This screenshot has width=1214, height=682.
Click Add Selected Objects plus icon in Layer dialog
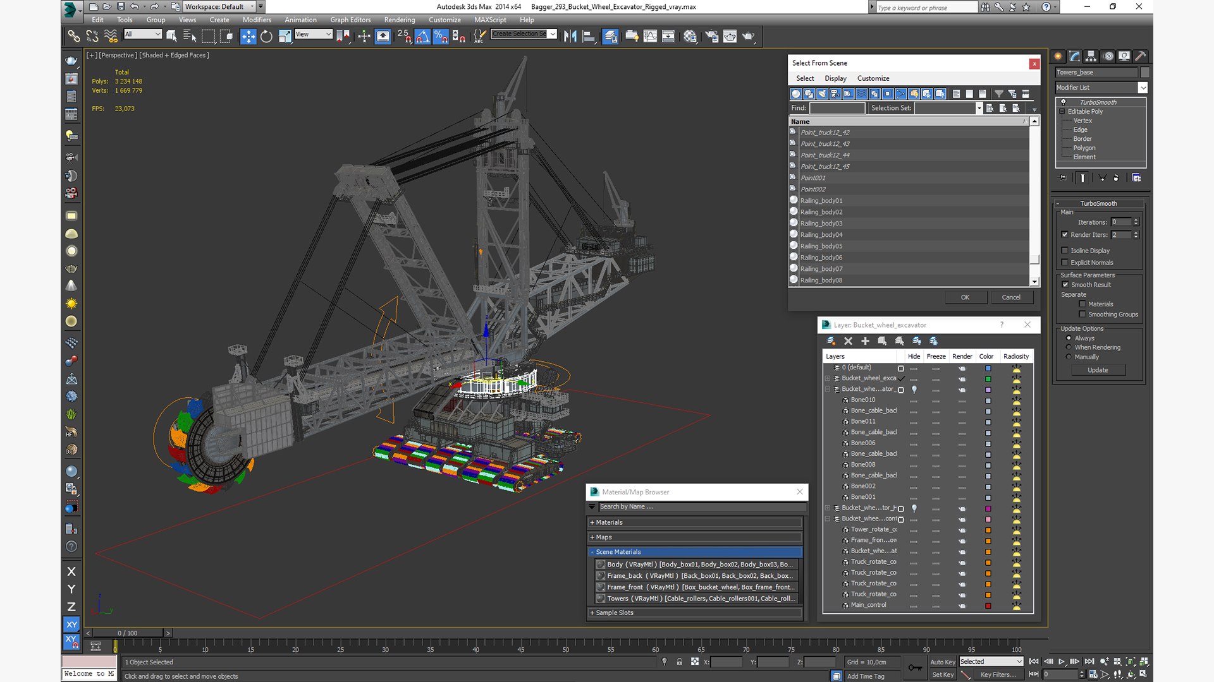click(865, 341)
